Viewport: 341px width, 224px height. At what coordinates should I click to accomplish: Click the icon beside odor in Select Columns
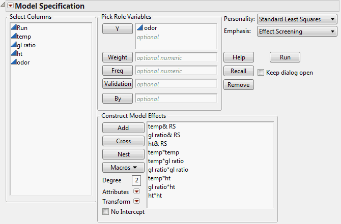tap(13, 62)
